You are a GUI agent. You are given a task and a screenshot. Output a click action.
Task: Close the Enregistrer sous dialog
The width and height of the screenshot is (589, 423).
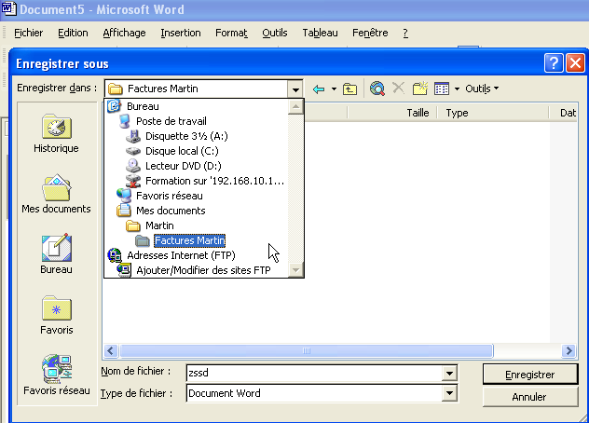575,63
